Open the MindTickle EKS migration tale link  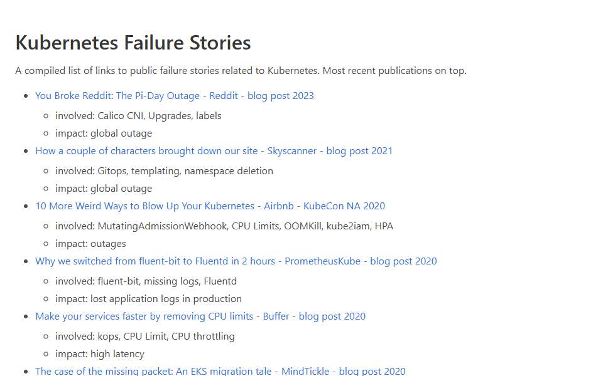point(220,371)
